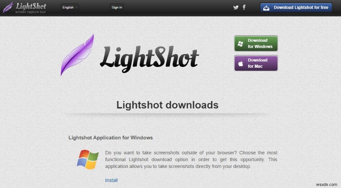Click the LightShot feather logo in header
341x188 pixels.
coord(8,8)
